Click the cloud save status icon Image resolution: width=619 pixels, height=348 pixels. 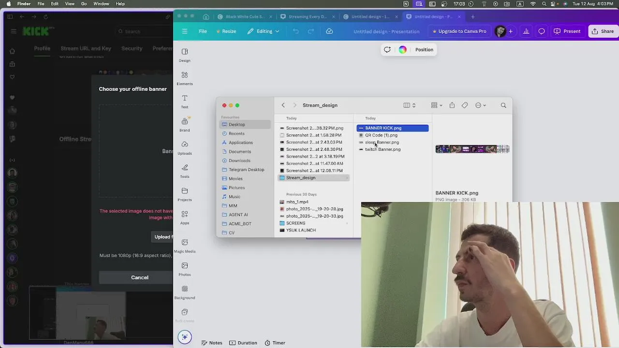pyautogui.click(x=329, y=31)
